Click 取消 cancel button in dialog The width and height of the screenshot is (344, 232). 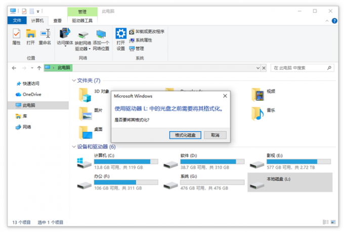tap(215, 135)
